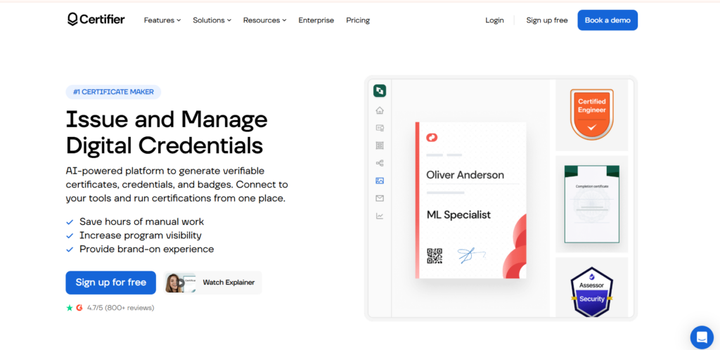Play the Watch Explainer video
The image size is (720, 350).
click(x=213, y=283)
